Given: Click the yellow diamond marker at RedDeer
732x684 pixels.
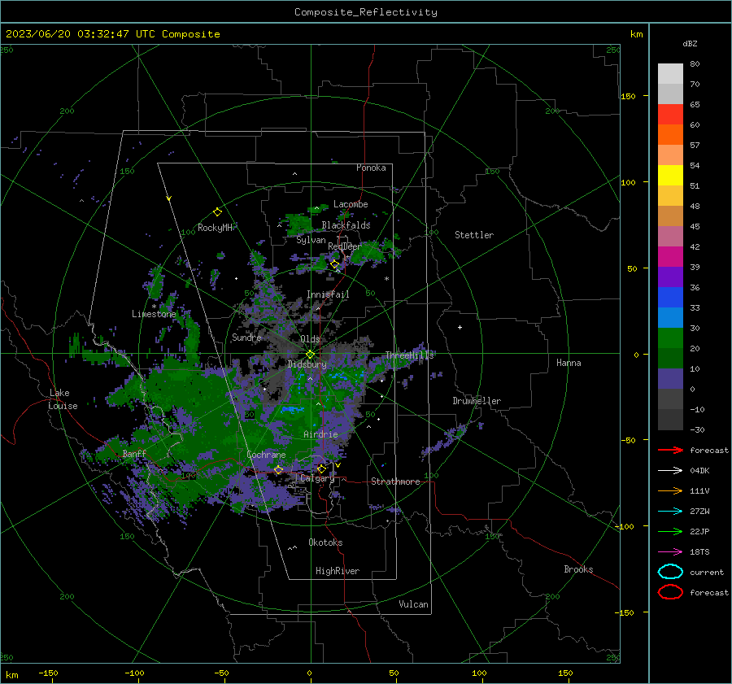Looking at the screenshot, I should (x=334, y=264).
